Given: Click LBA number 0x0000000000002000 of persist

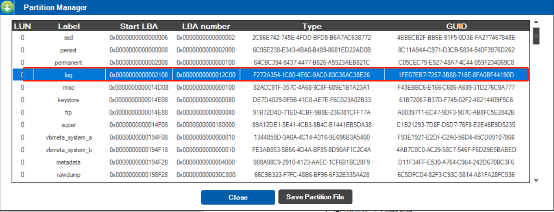Looking at the screenshot, I should [206, 50].
